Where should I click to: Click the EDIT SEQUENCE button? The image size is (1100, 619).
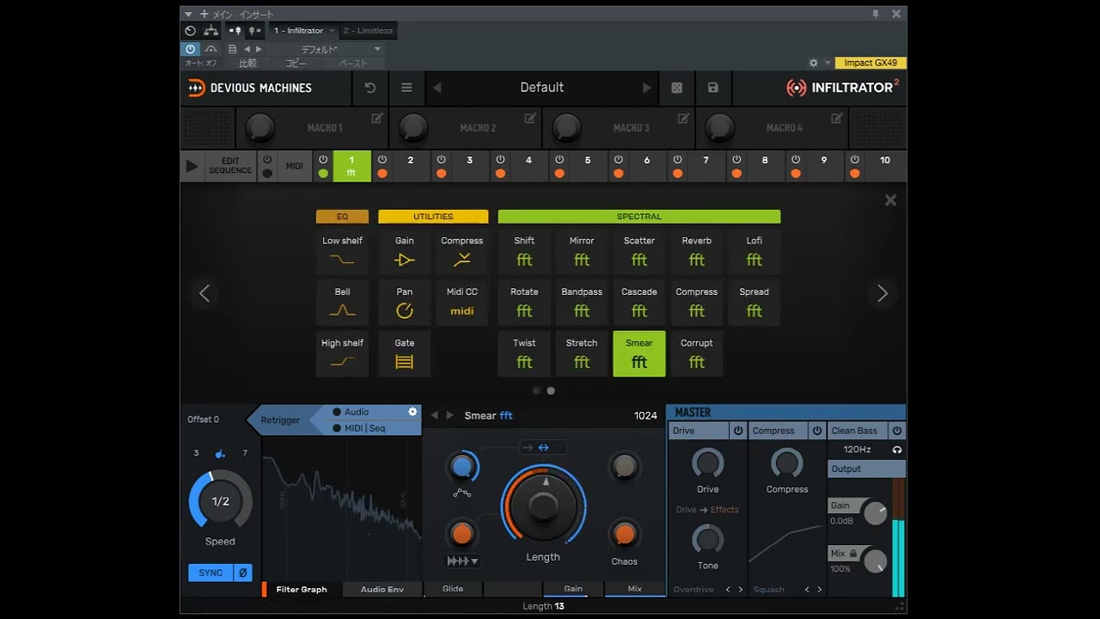click(x=230, y=166)
